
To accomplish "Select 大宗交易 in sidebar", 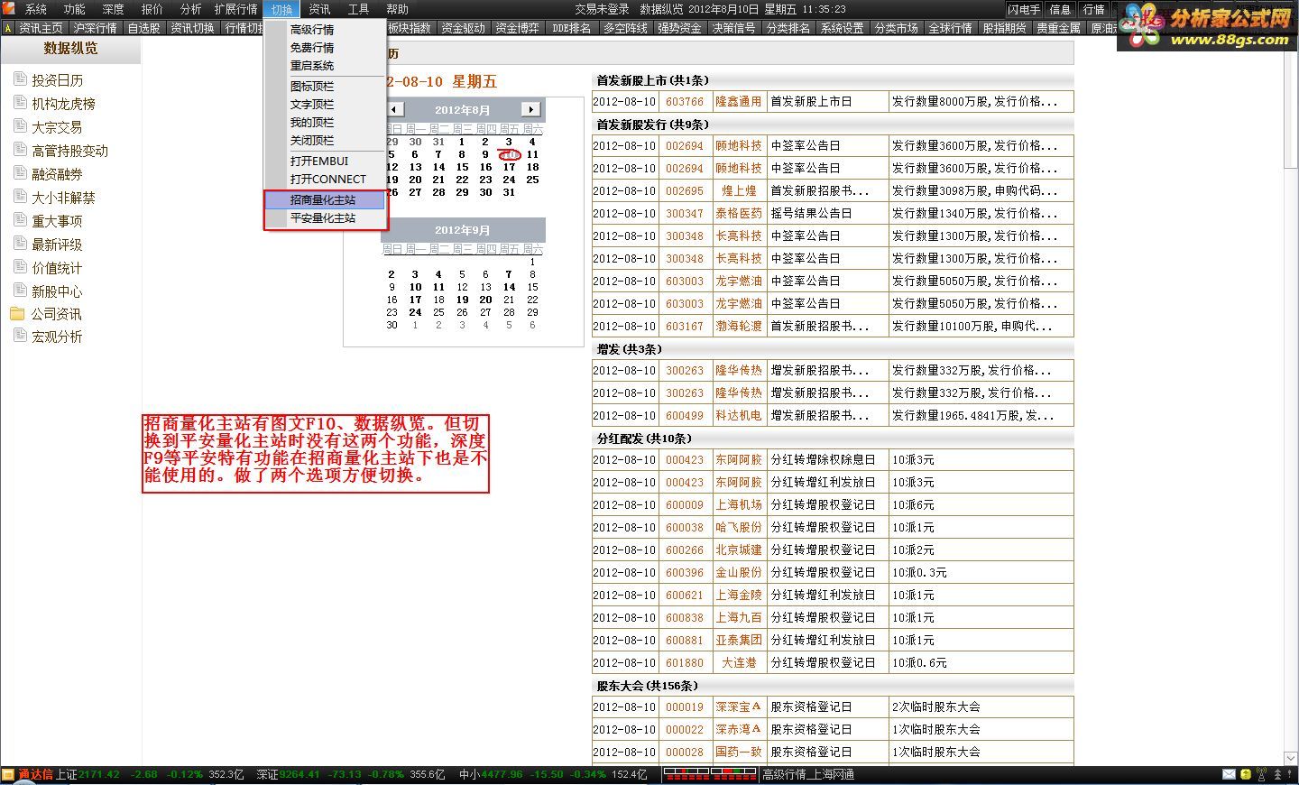I will [x=57, y=127].
